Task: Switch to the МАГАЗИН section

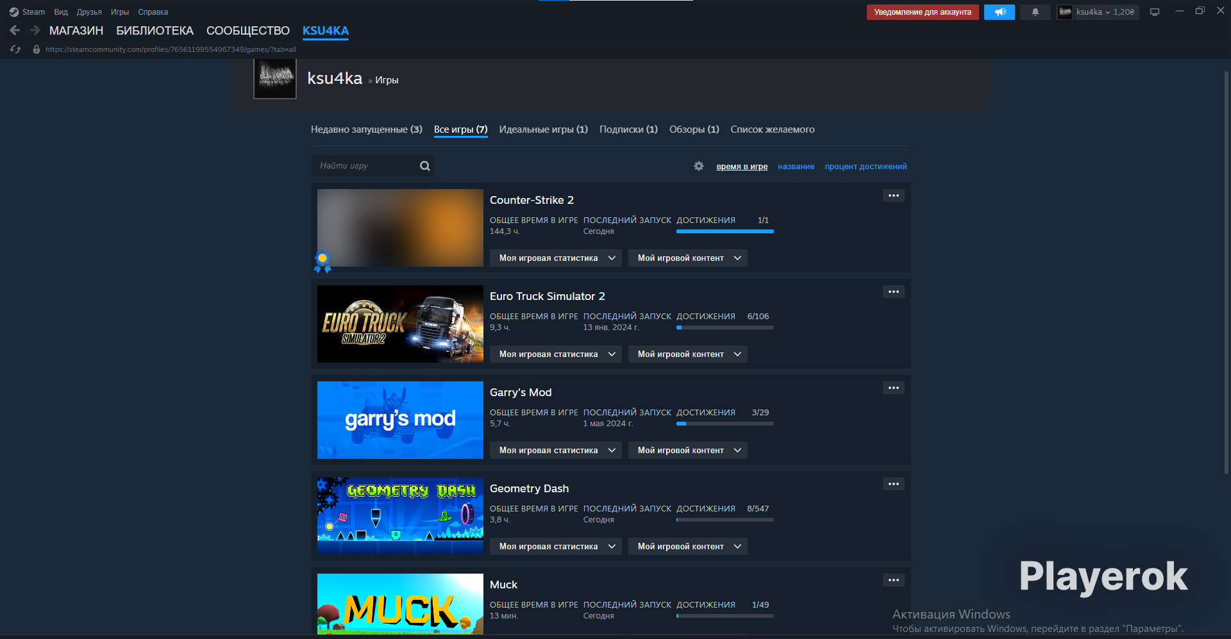Action: click(76, 31)
